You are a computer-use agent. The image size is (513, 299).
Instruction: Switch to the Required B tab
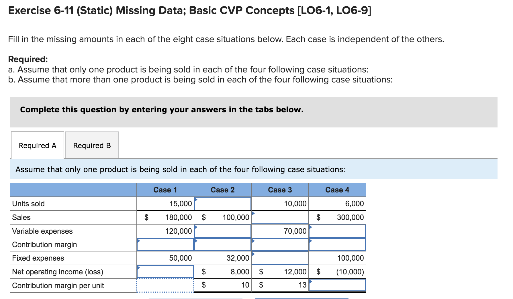[x=92, y=145]
